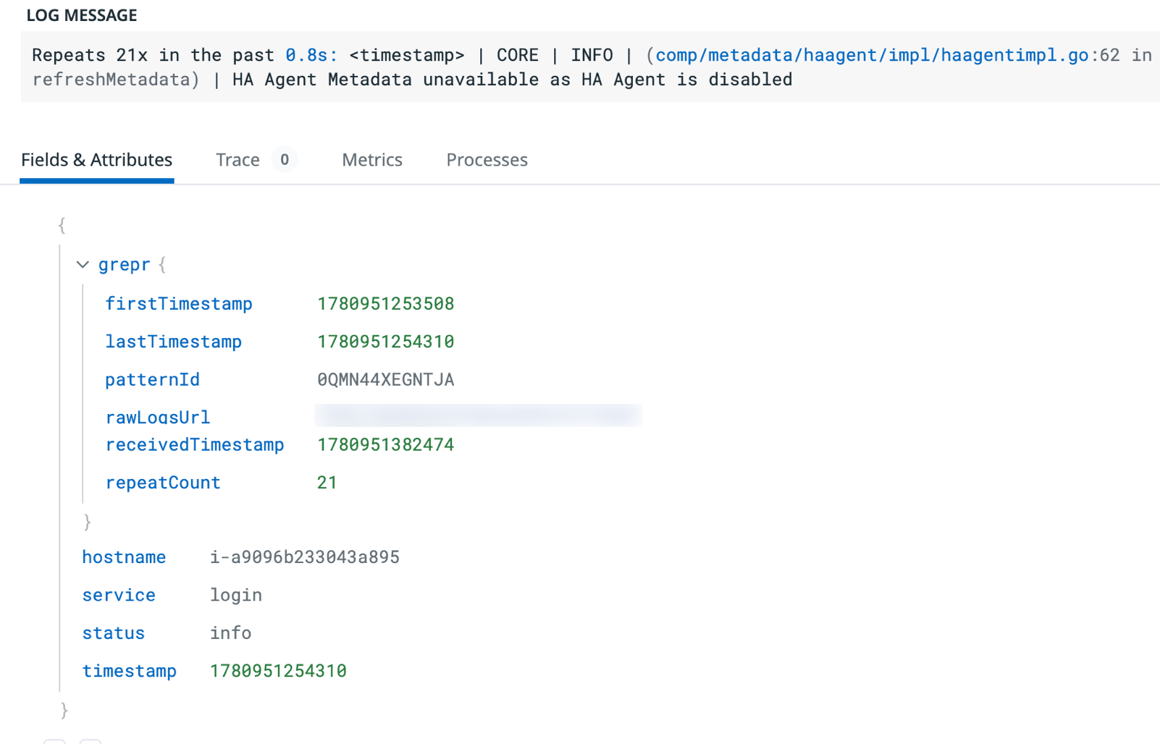The height and width of the screenshot is (744, 1160).
Task: Collapse the grepr object chevron
Action: pyautogui.click(x=83, y=265)
